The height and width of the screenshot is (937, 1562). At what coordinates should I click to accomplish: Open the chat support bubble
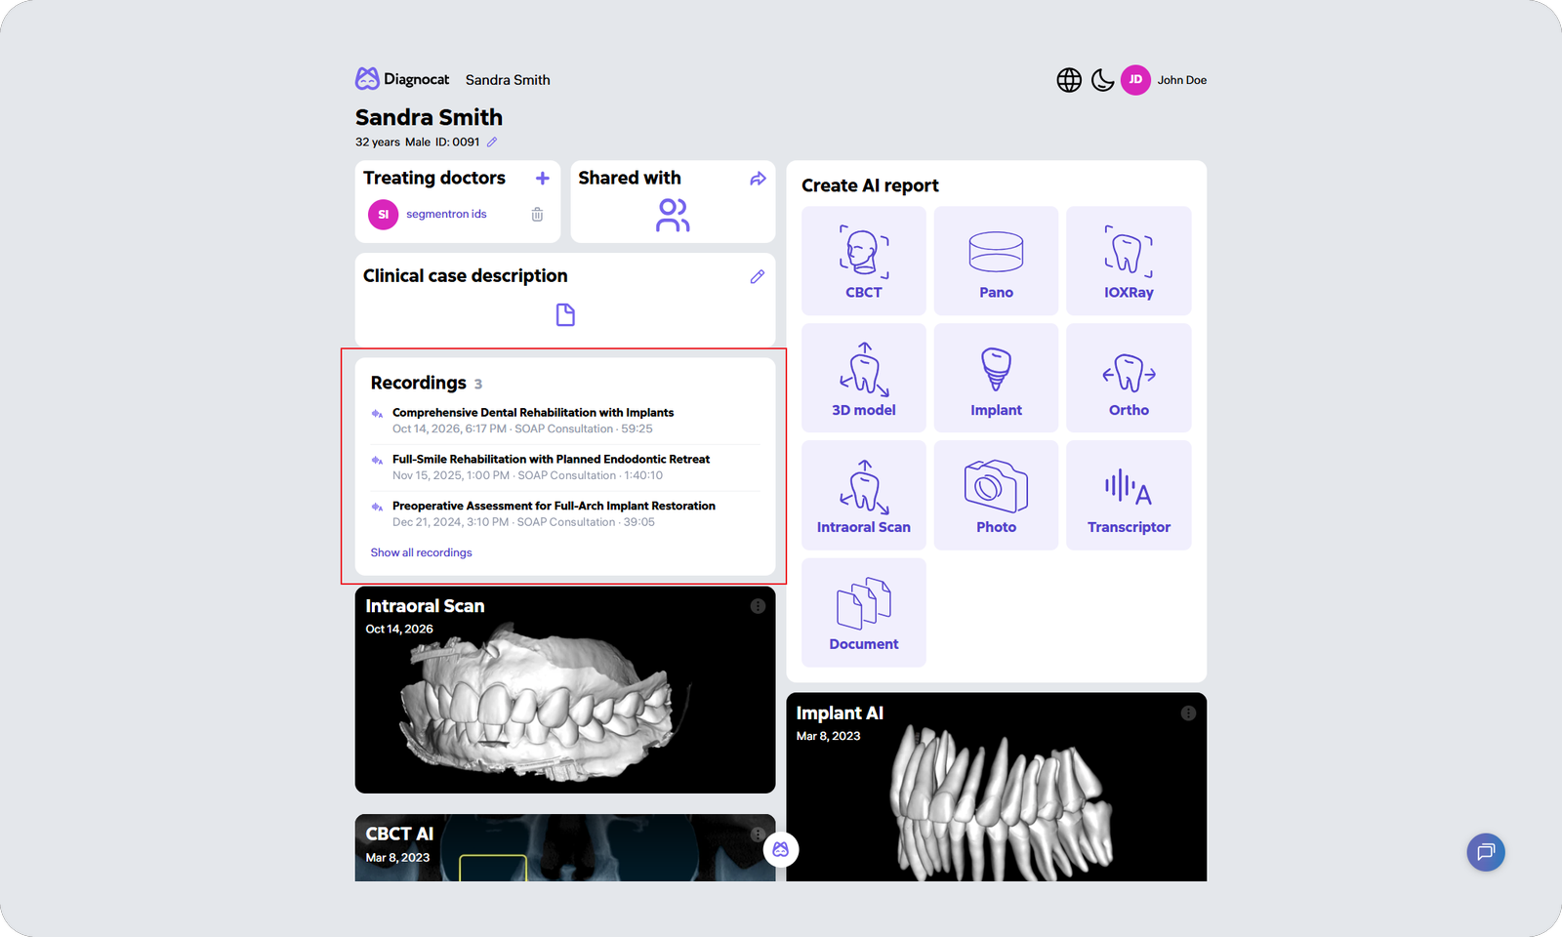(x=1486, y=852)
